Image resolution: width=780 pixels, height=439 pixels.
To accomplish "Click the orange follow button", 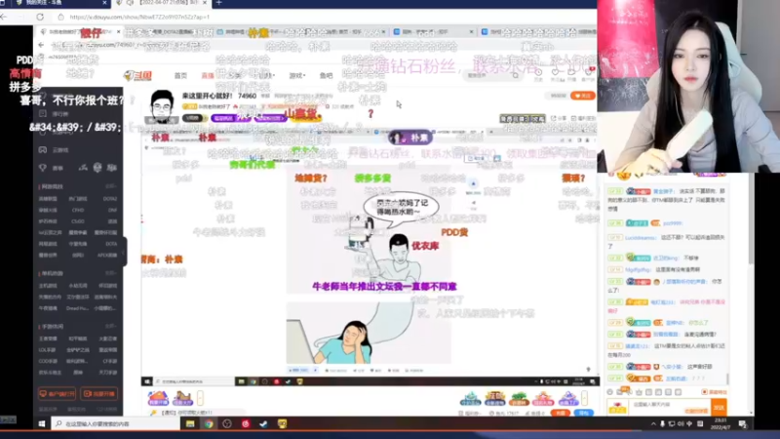I will click(x=582, y=96).
